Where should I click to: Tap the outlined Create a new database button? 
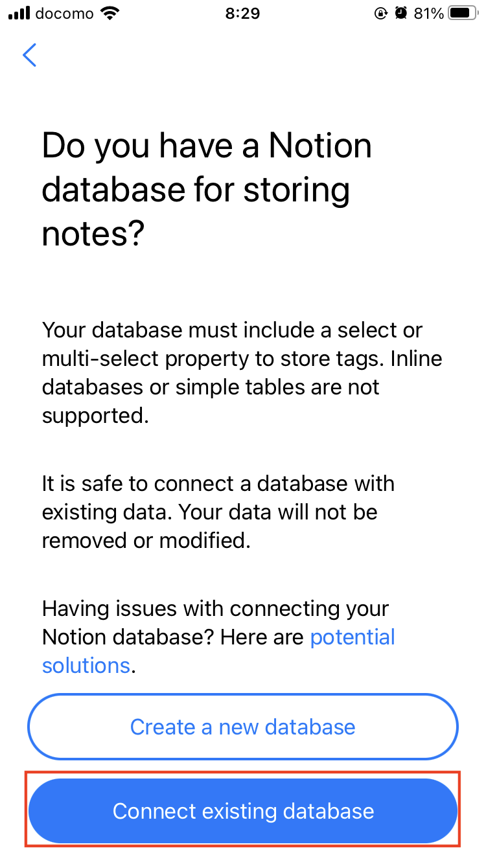(243, 727)
